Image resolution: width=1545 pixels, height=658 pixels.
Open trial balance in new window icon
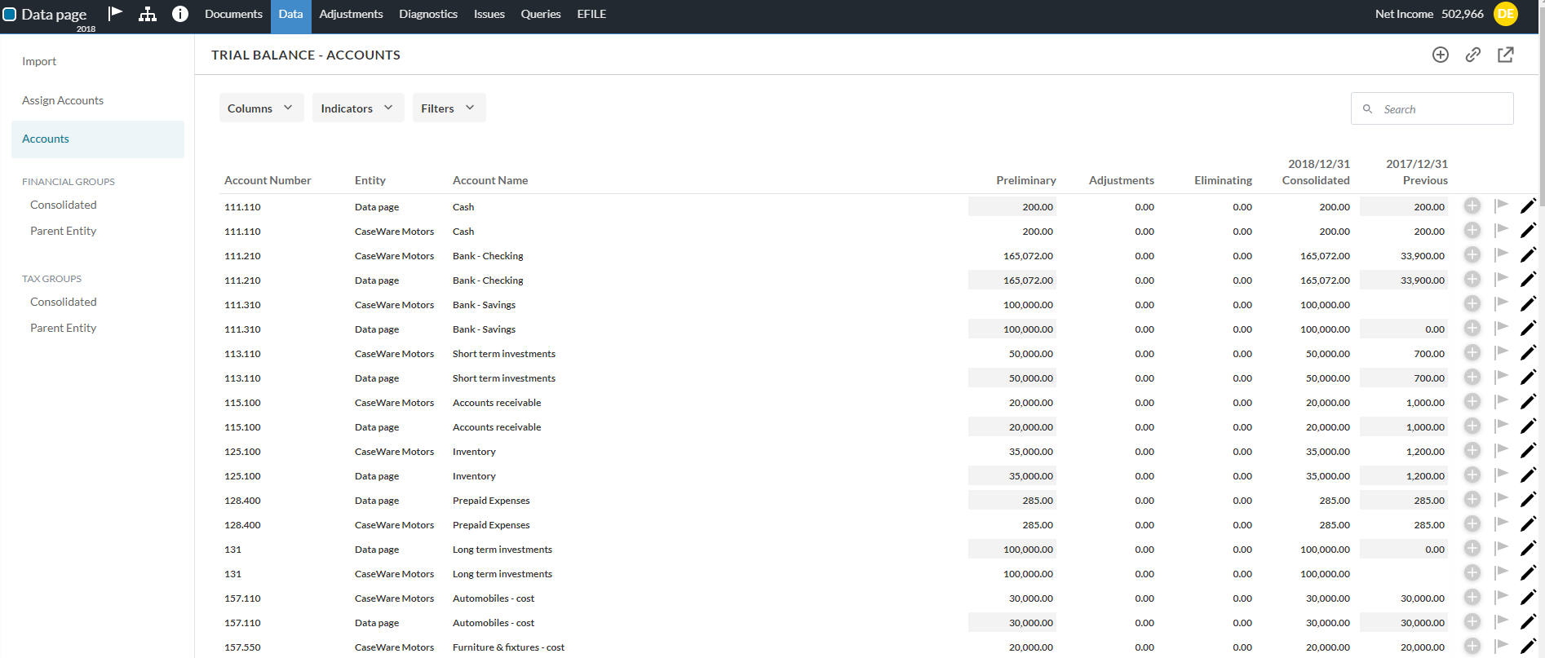1506,55
